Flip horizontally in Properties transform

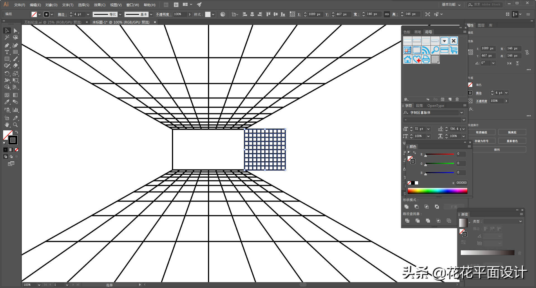pos(509,63)
